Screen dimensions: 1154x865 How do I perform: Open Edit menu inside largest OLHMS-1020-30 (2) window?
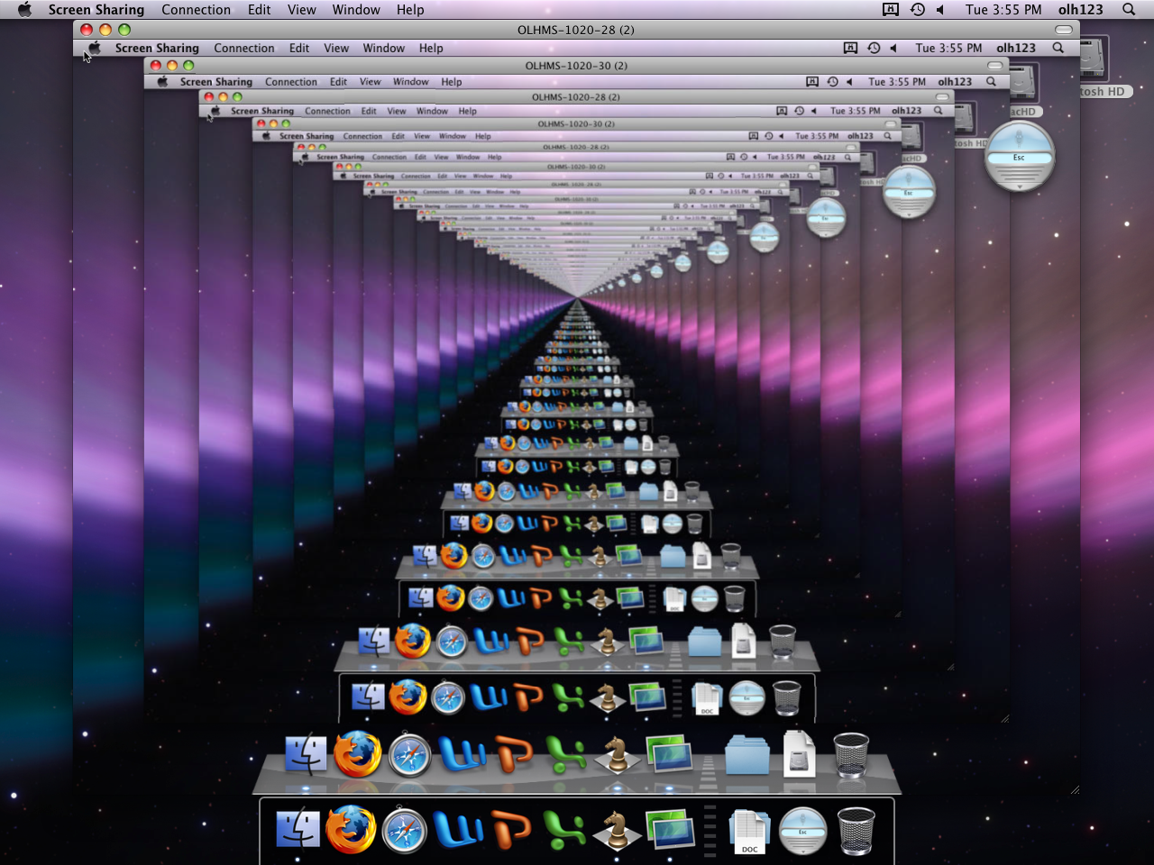point(338,82)
